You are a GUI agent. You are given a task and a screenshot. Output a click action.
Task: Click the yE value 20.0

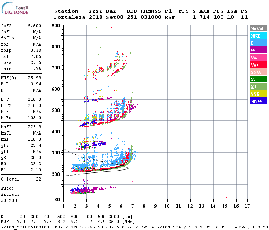[36, 158]
